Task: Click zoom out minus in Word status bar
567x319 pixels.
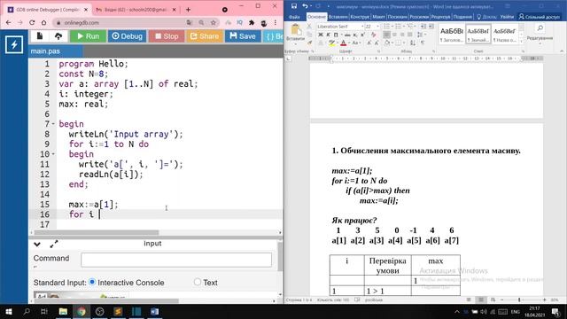Action: tap(502, 300)
